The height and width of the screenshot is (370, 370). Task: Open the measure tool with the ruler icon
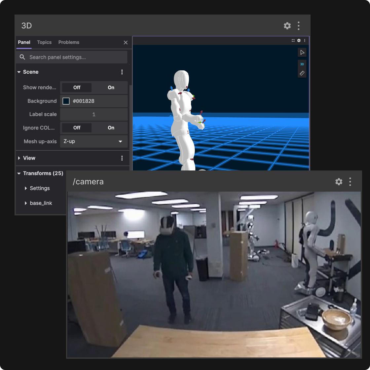[302, 73]
